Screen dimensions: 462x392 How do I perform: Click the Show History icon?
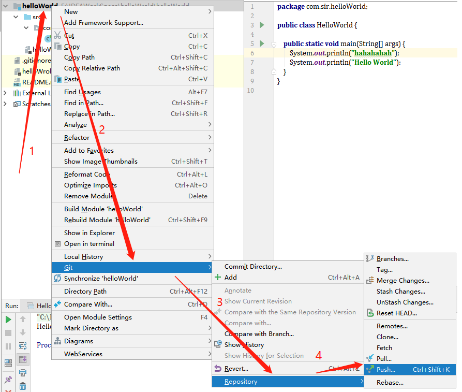click(218, 344)
